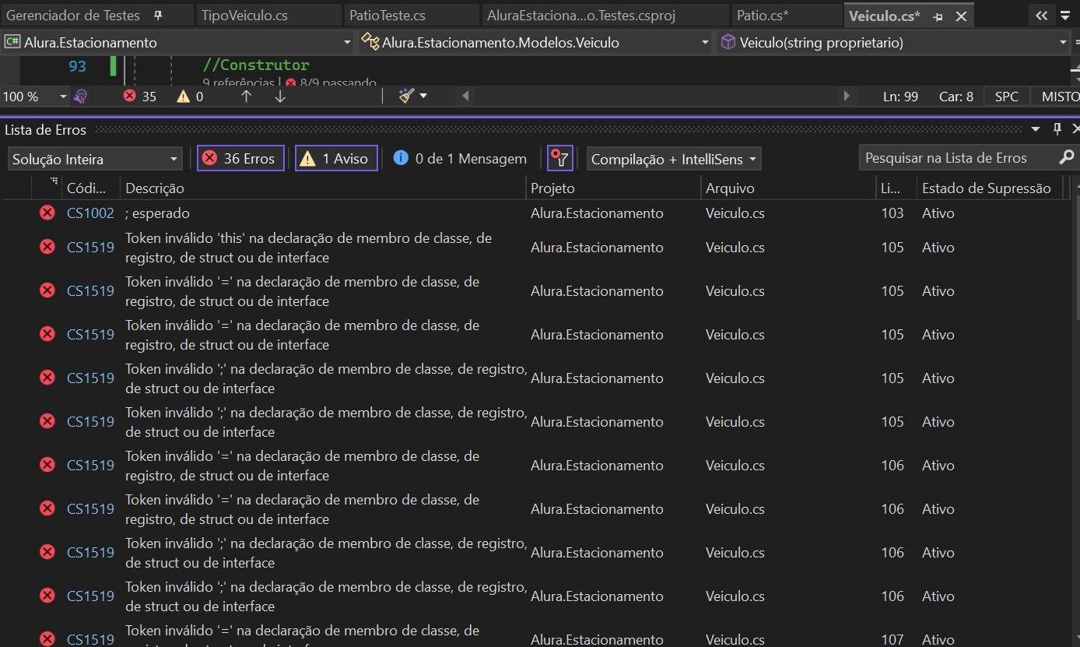Image resolution: width=1080 pixels, height=647 pixels.
Task: Open the 9 referências CodeLens link
Action: click(x=238, y=82)
